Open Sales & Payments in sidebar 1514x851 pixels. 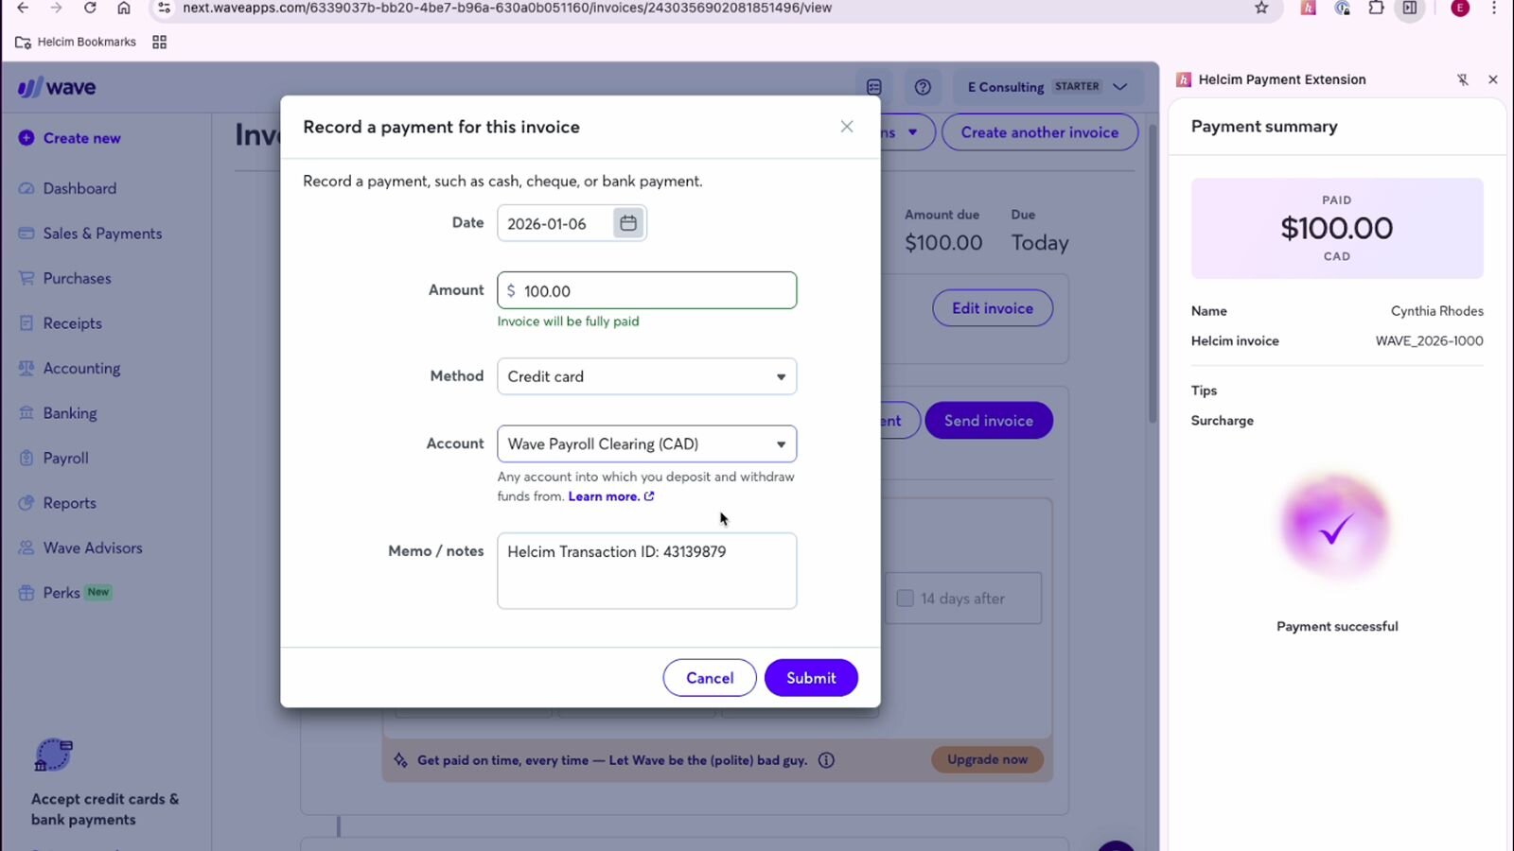(x=102, y=234)
